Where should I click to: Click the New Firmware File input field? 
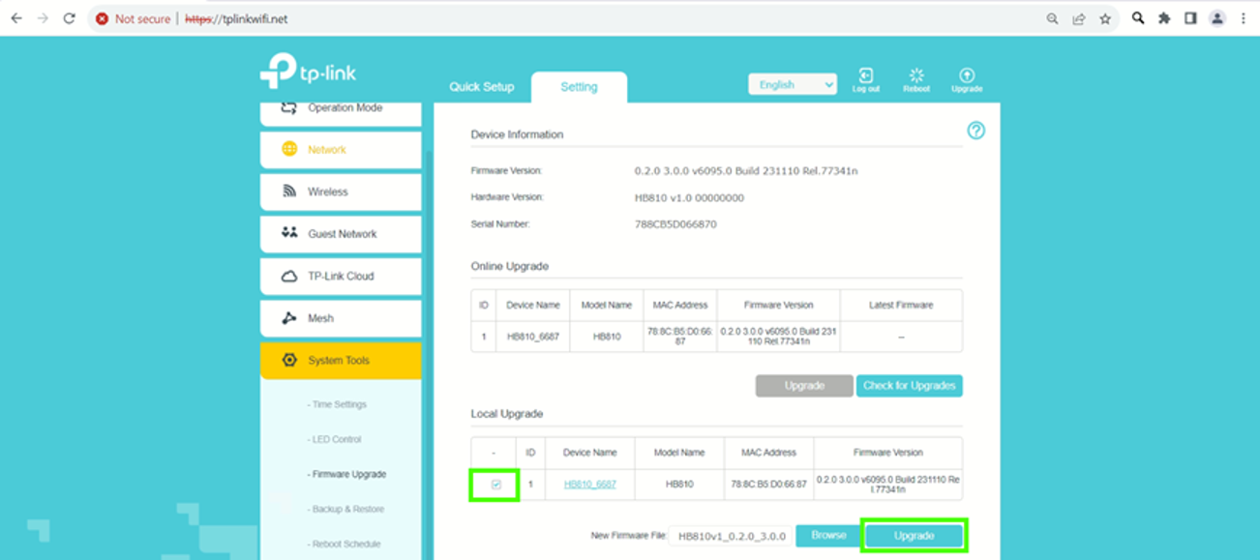(x=731, y=536)
